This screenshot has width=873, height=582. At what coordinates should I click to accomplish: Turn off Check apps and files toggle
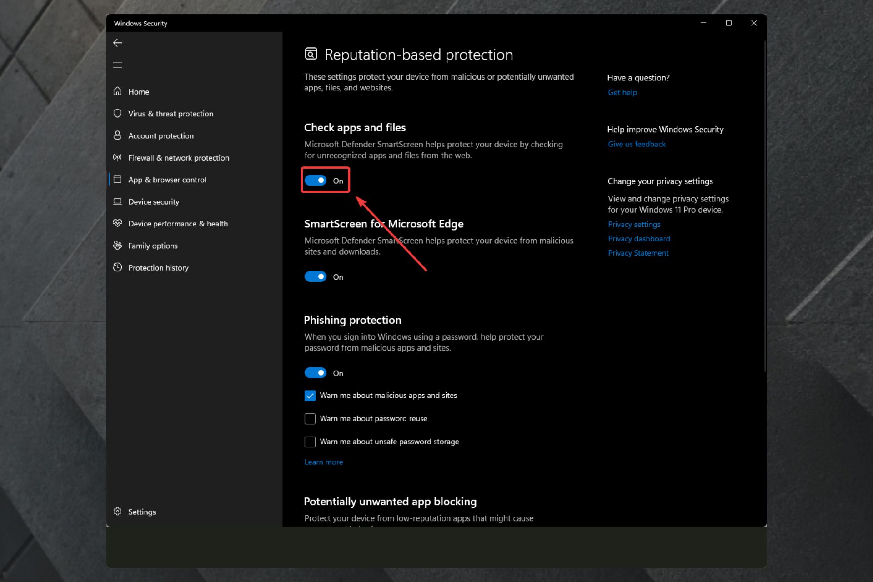coord(316,181)
